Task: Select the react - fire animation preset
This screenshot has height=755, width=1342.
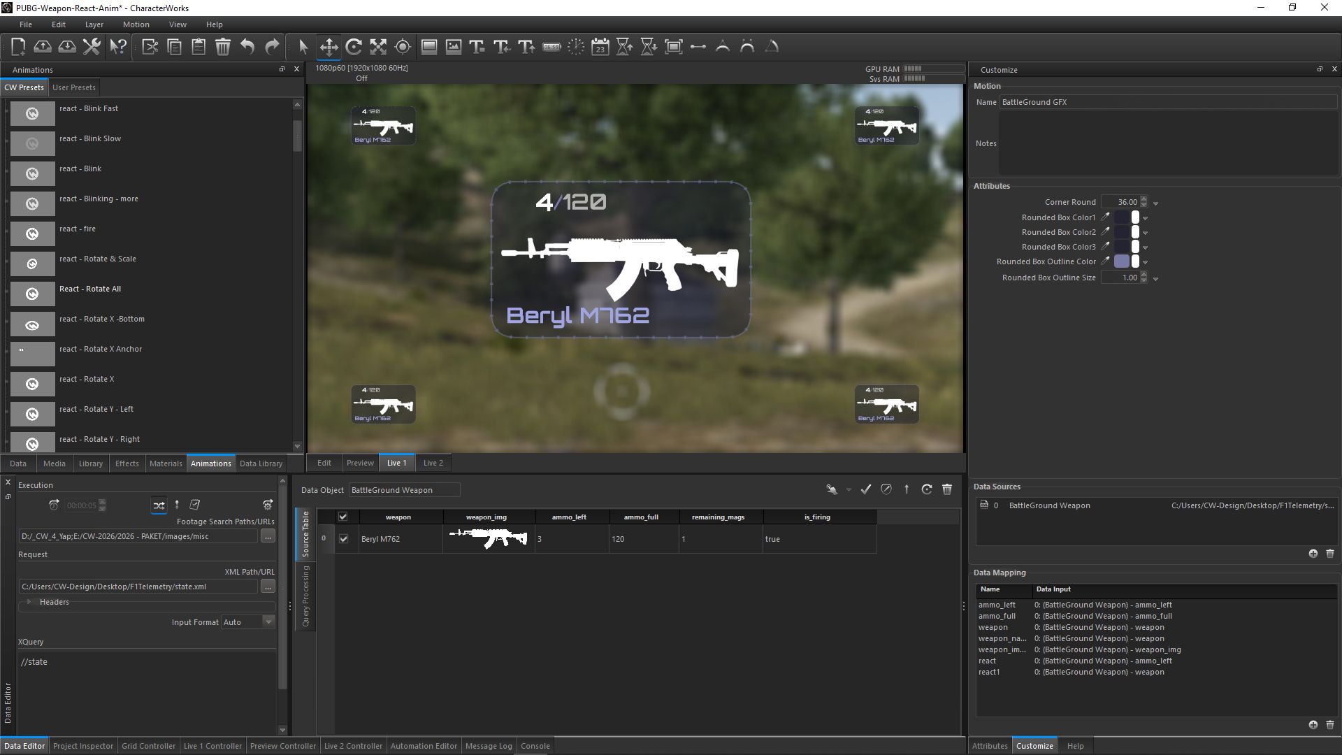Action: click(78, 229)
